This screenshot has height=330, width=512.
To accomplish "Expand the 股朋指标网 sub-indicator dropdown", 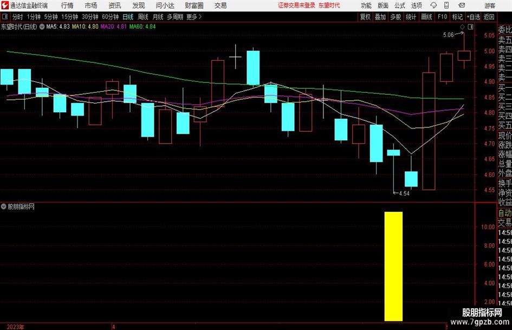I will (x=4, y=206).
